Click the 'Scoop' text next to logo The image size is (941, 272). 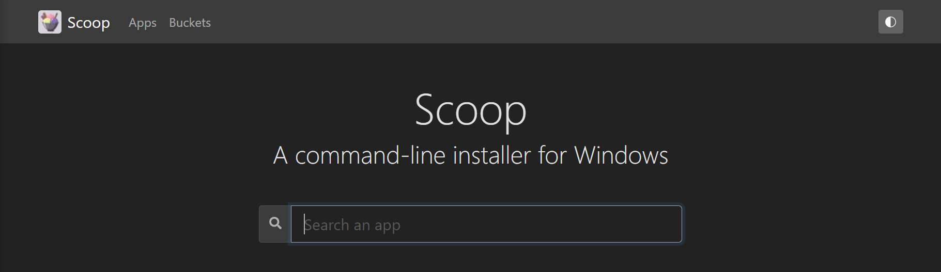coord(88,23)
